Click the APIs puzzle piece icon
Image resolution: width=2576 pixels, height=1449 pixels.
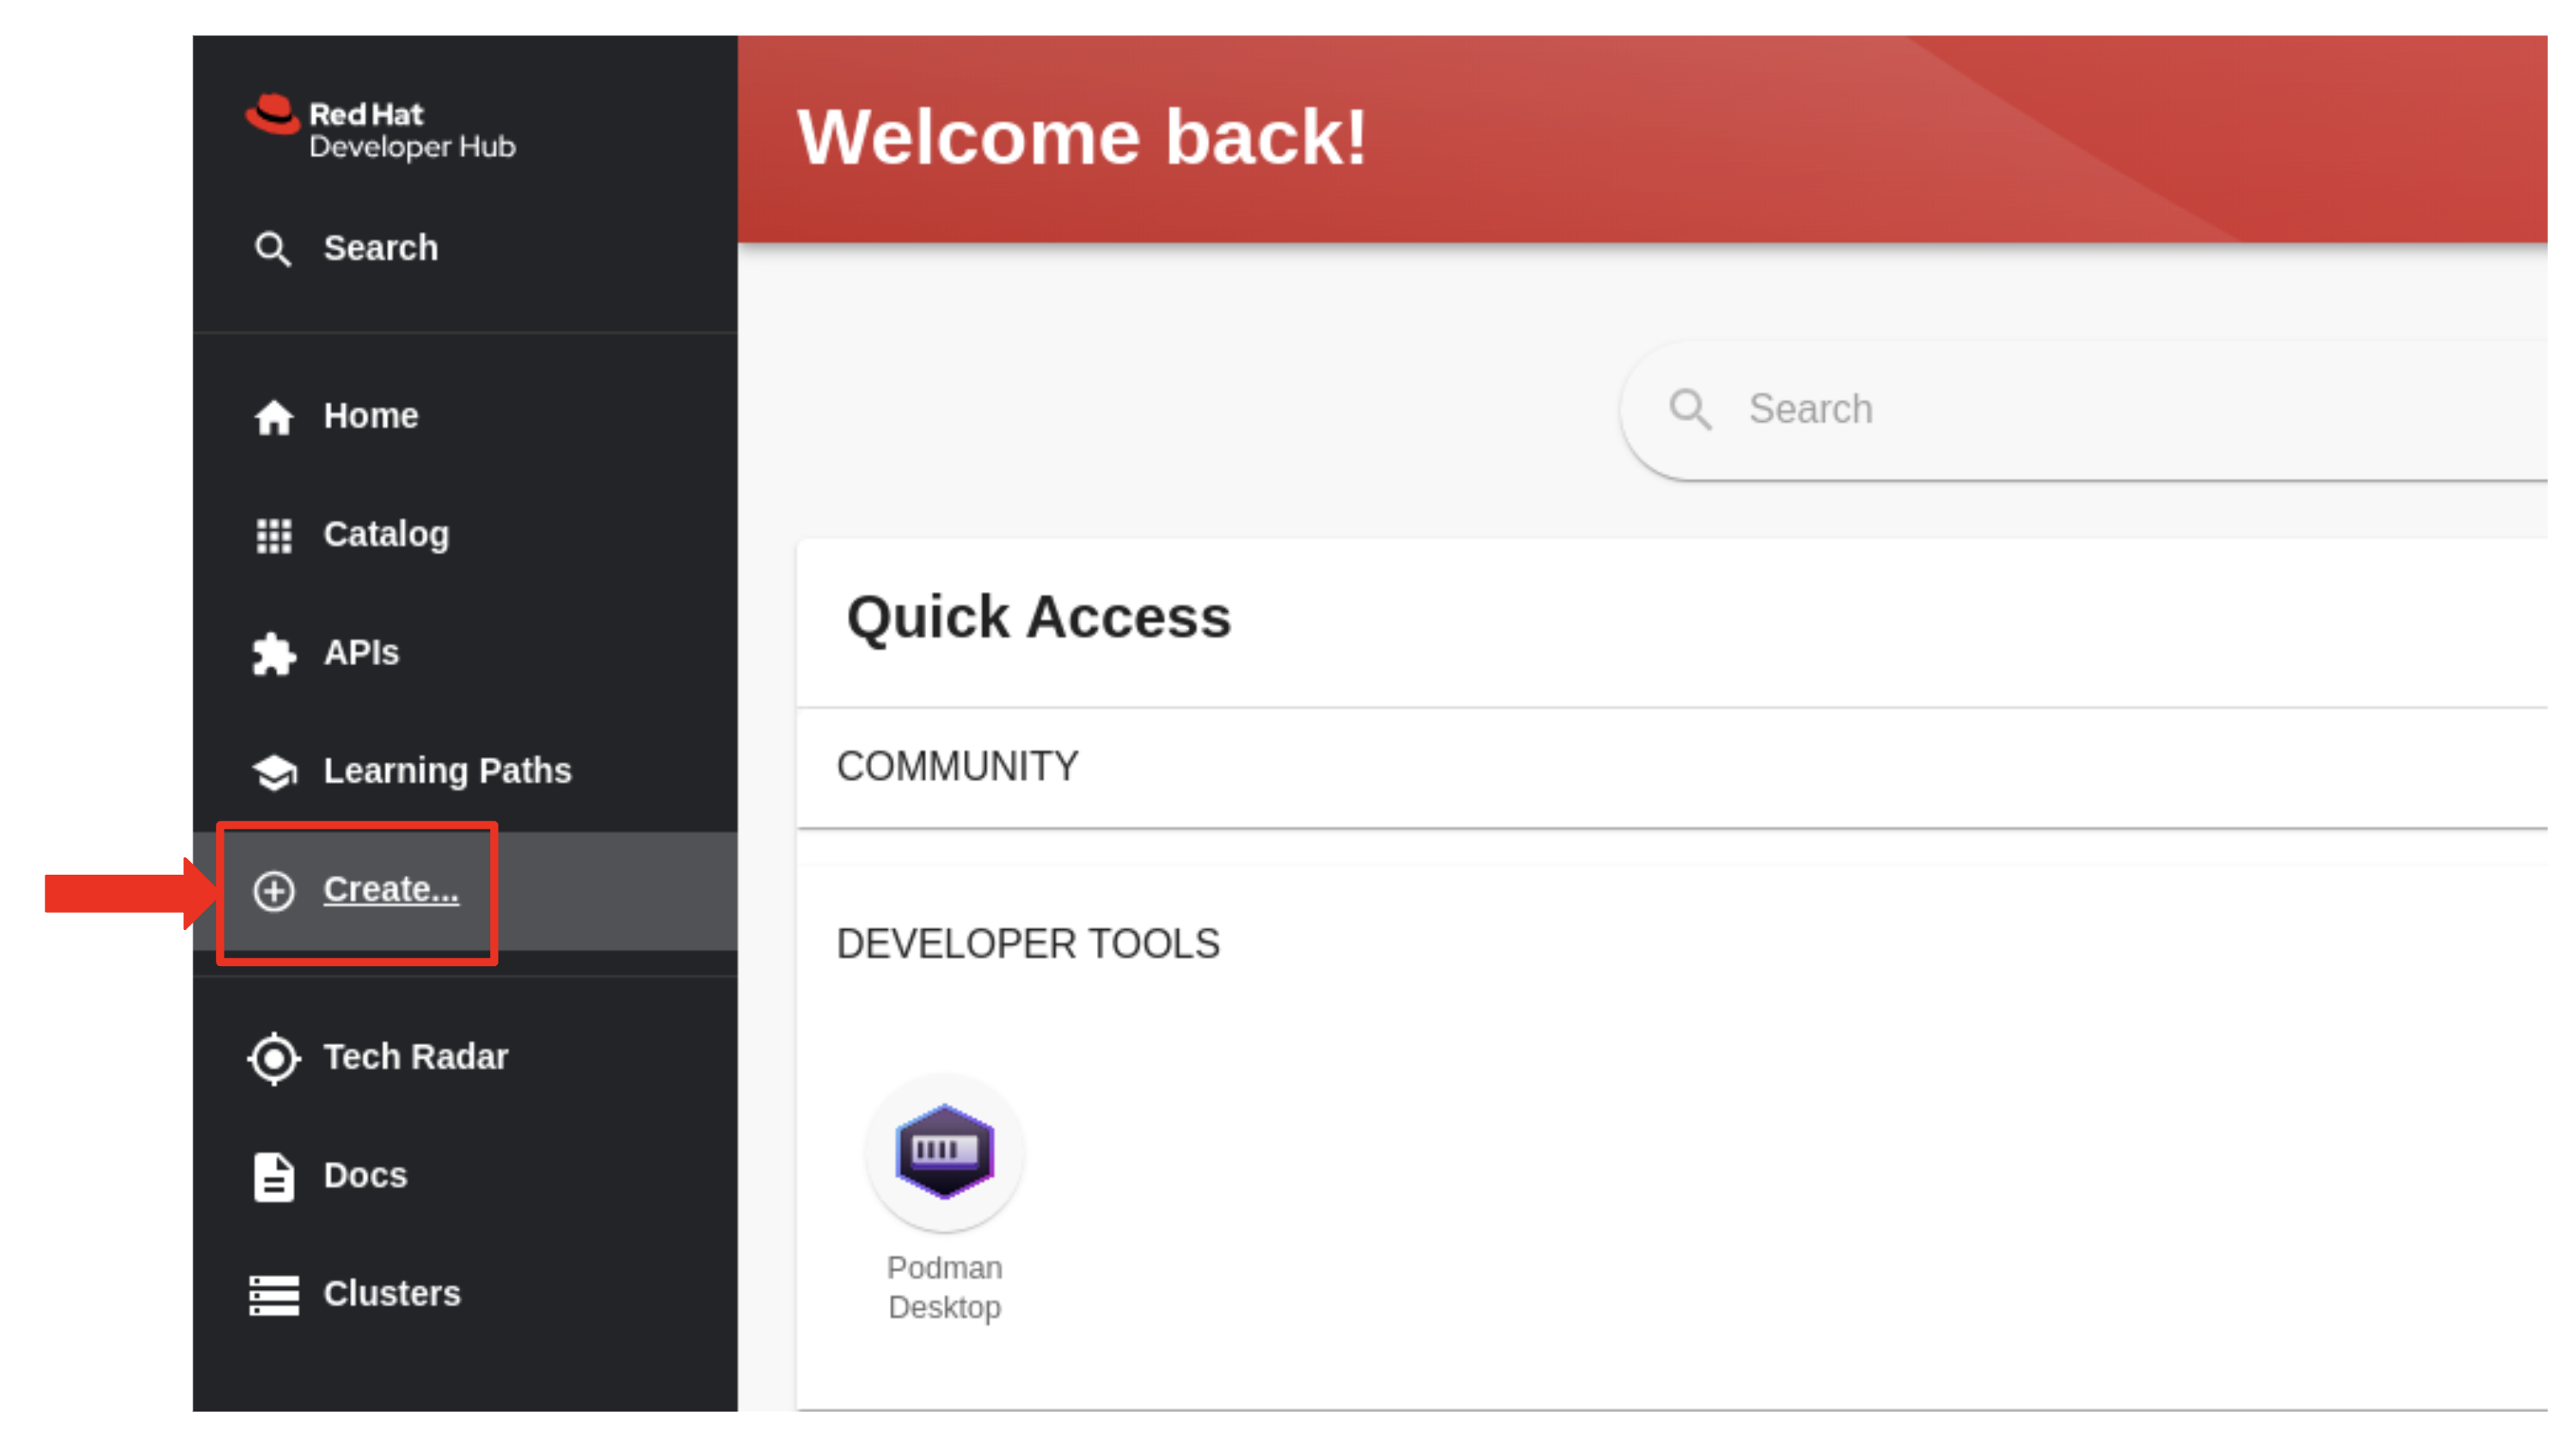tap(273, 653)
